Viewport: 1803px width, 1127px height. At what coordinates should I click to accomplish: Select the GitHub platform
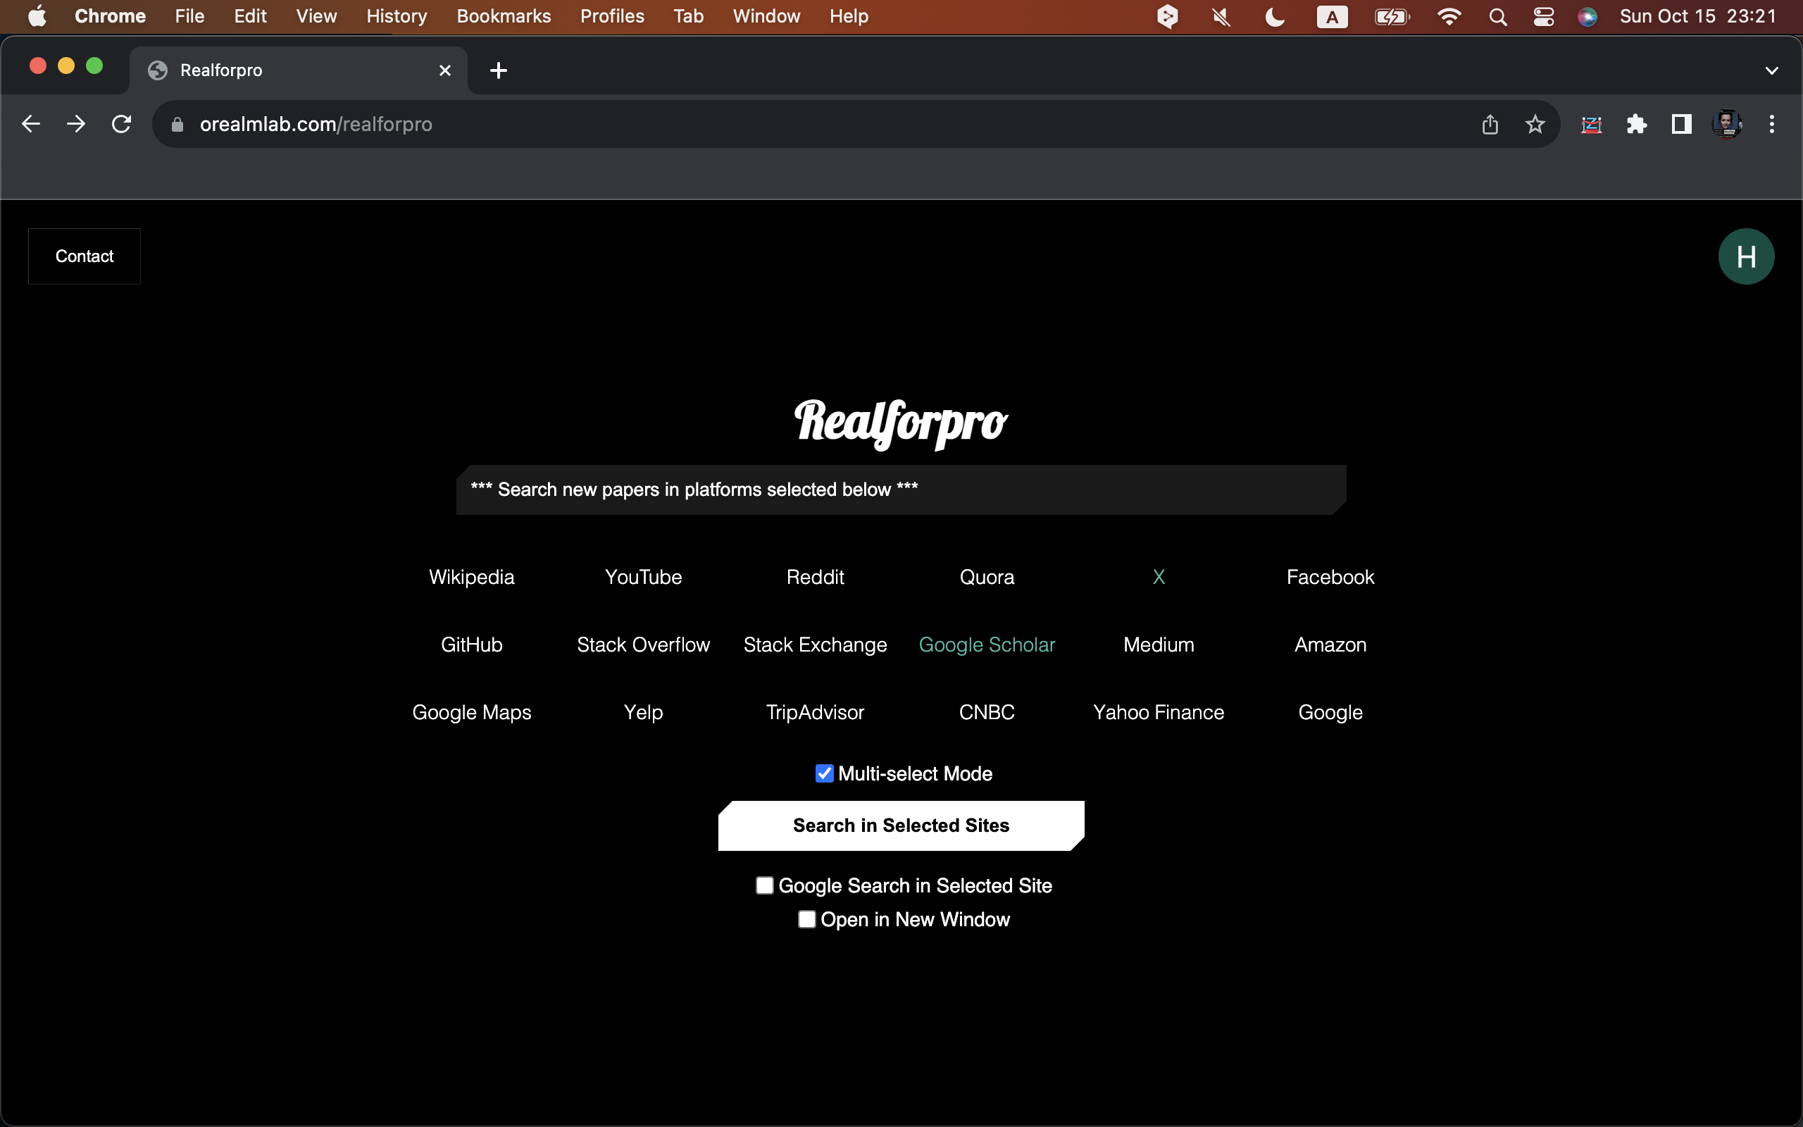(472, 645)
